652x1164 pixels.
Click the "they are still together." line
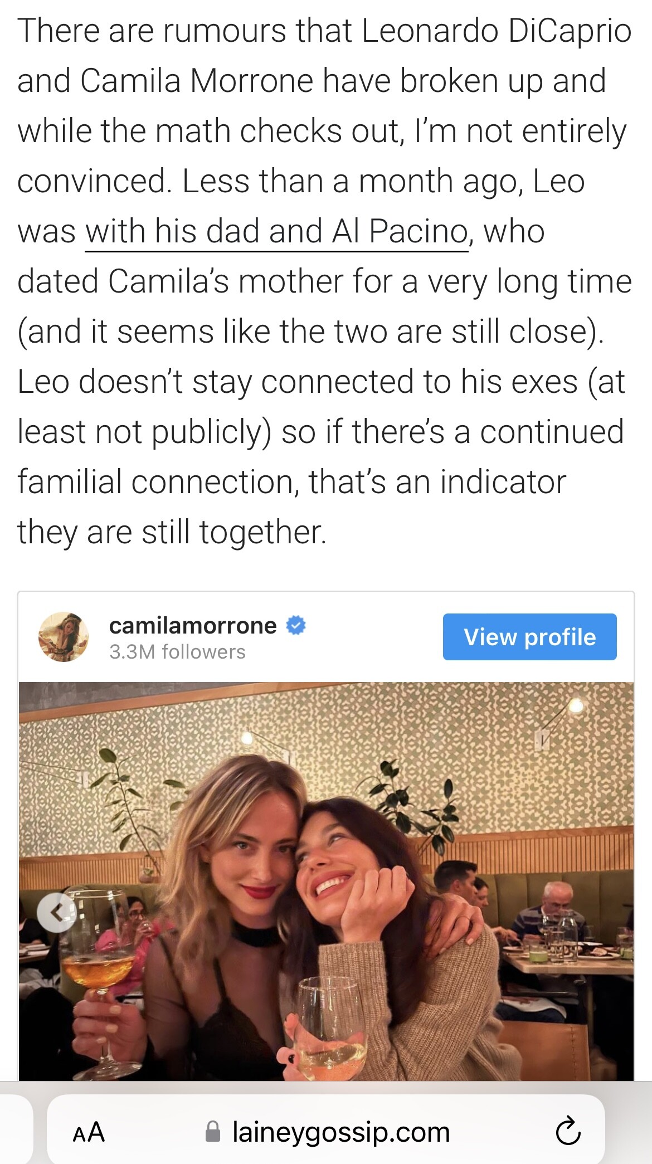[172, 532]
